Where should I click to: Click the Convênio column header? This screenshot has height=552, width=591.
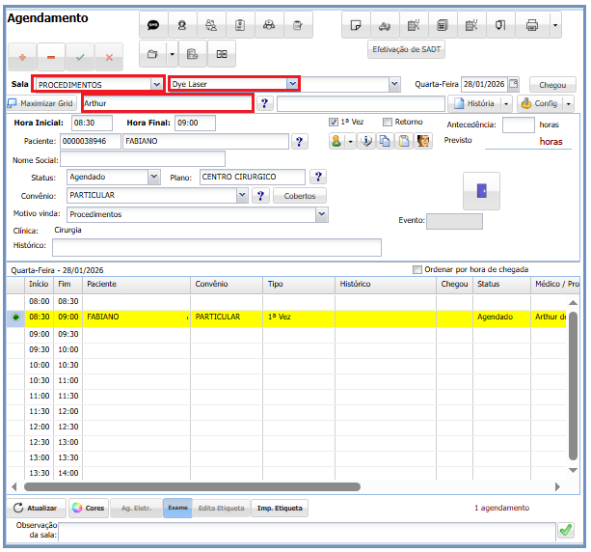[212, 285]
